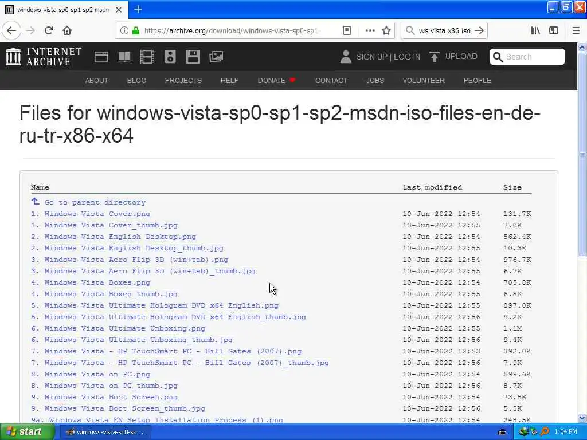The height and width of the screenshot is (440, 587).
Task: Click the keyboard icon in system tray
Action: tap(502, 432)
